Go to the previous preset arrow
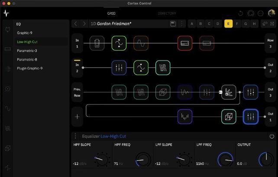Screen dimensions: 278x177 (x=76, y=24)
